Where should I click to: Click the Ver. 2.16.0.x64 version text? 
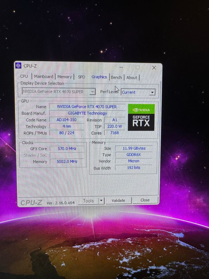[x=60, y=203]
